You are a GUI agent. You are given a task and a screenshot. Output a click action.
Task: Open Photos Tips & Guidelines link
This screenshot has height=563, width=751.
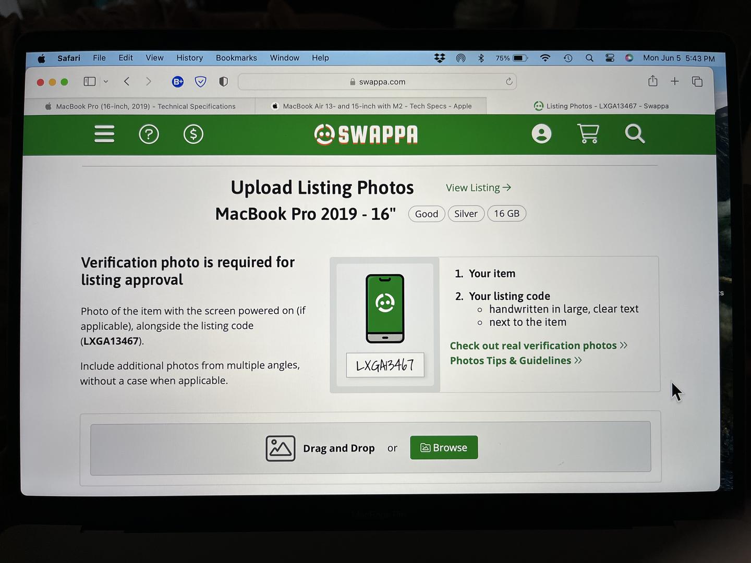(x=516, y=361)
